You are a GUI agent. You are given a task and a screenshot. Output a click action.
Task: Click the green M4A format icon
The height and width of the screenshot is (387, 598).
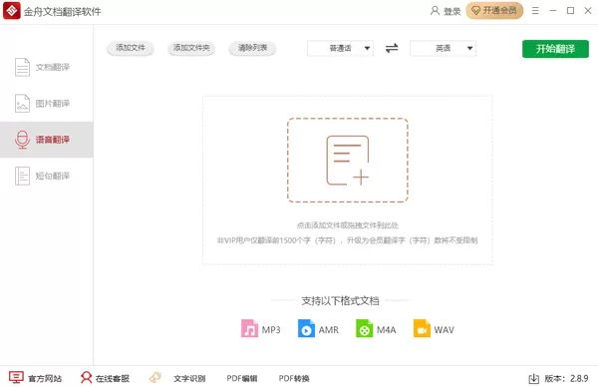pyautogui.click(x=364, y=328)
